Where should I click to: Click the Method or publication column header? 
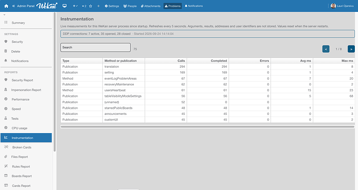123,61
